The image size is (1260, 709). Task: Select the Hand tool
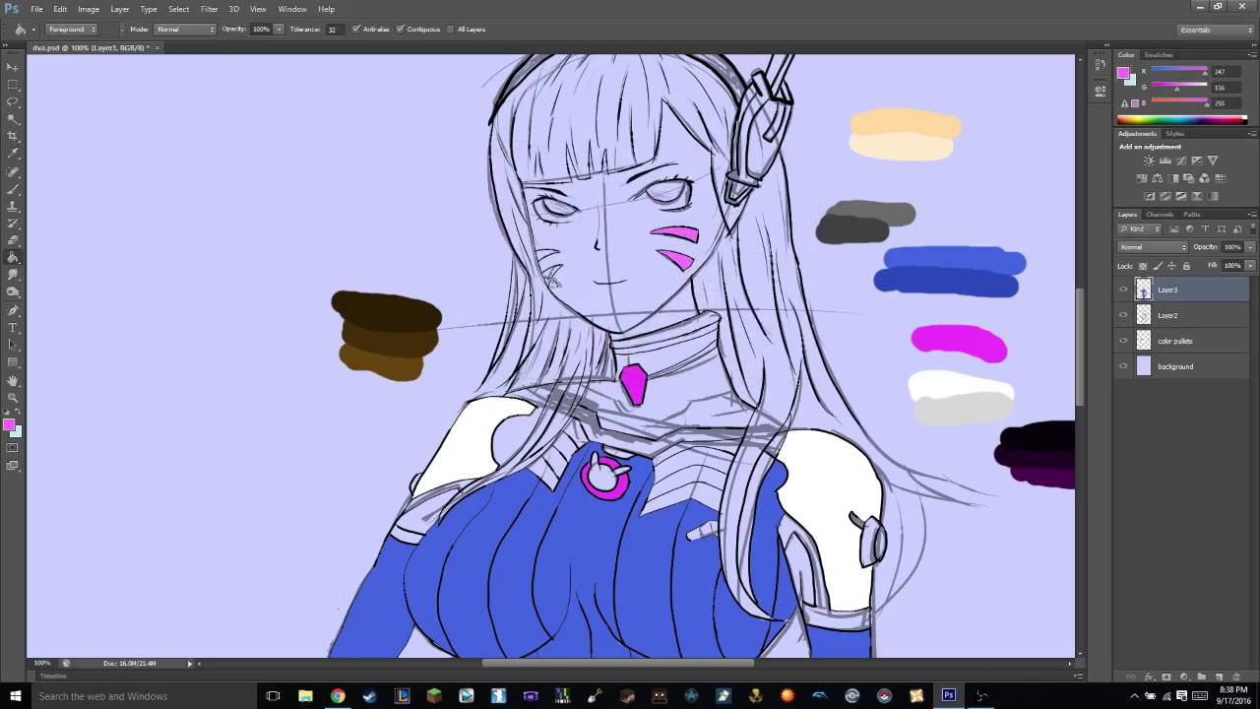13,380
